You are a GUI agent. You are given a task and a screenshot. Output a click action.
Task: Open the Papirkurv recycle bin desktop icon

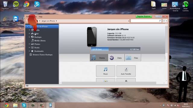pyautogui.click(x=5, y=5)
